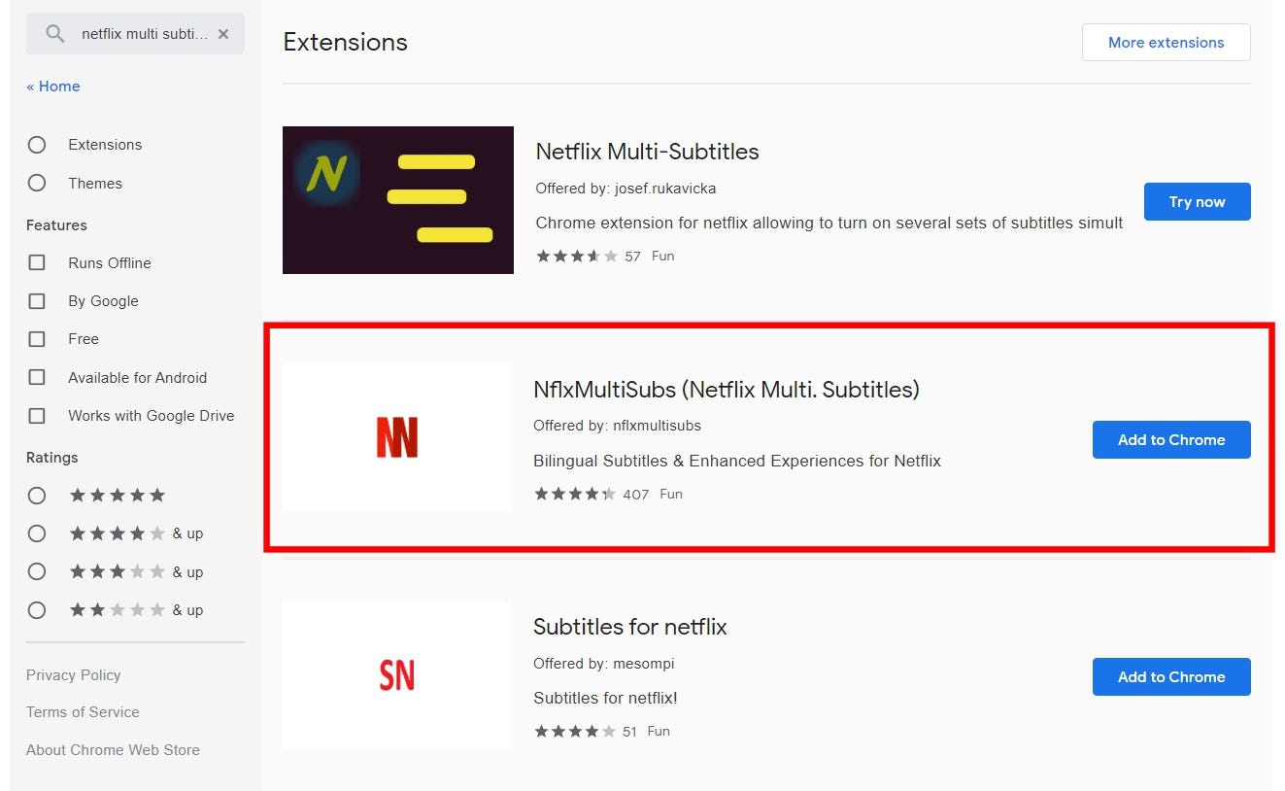The image size is (1285, 791).
Task: Click the NflxMultiSubs red logo icon
Action: (397, 438)
